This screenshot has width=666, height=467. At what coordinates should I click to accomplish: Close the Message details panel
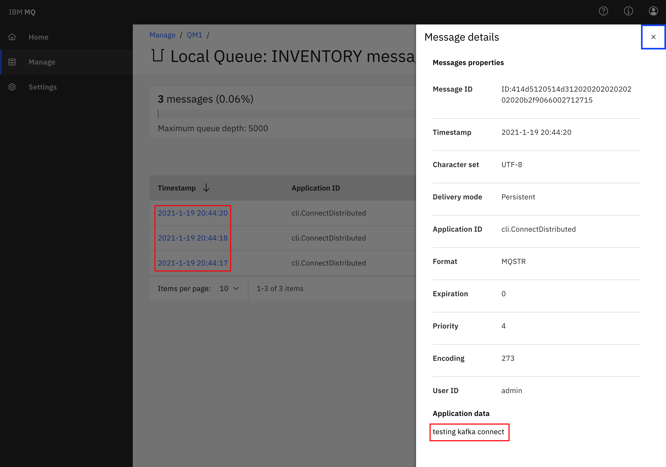653,37
